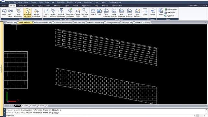Switch to C-Sized layout tab
Image resolution: width=208 pixels, height=117 pixels.
[x=41, y=106]
